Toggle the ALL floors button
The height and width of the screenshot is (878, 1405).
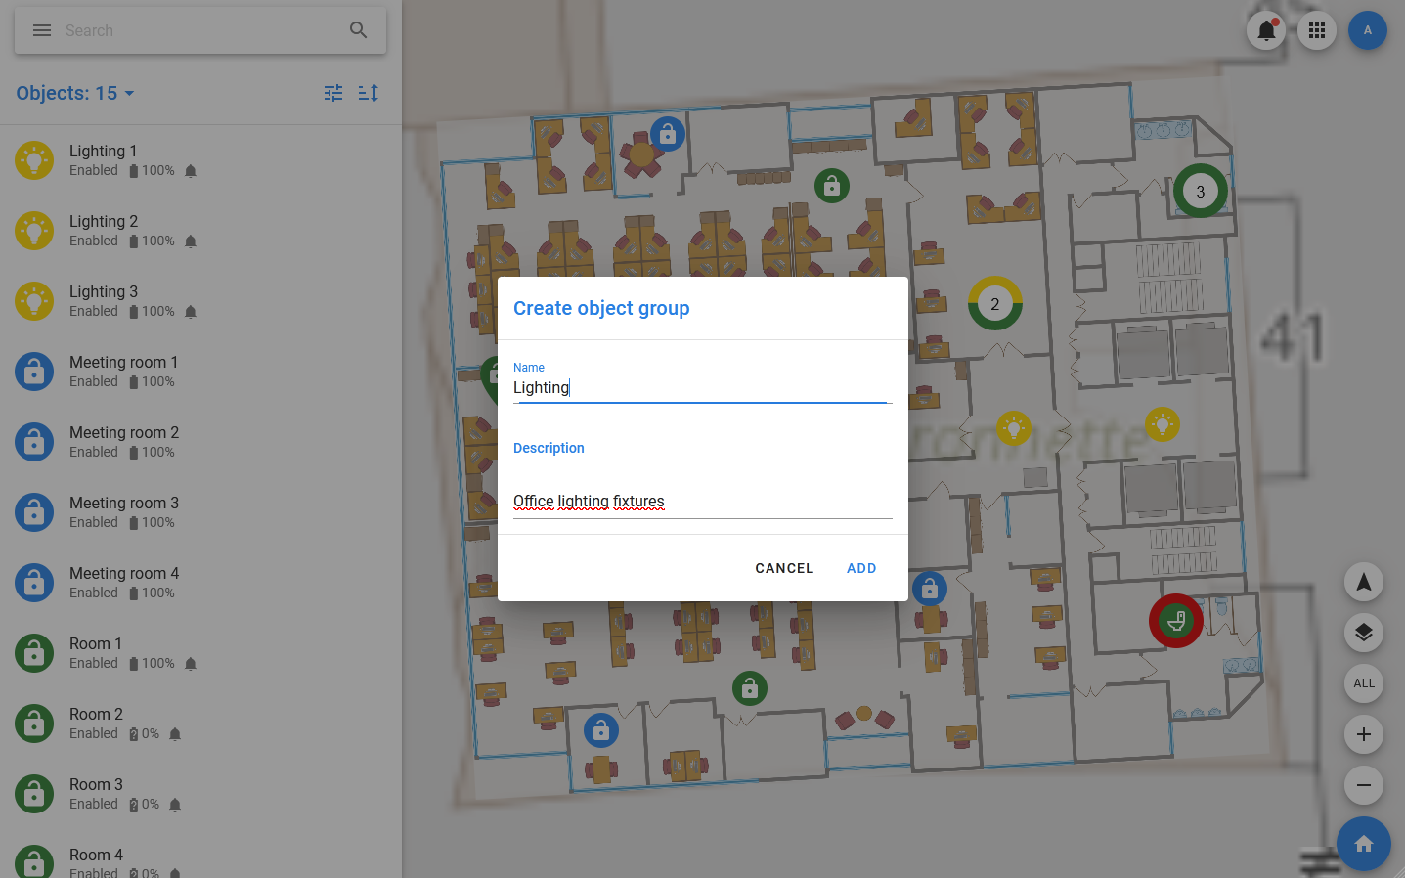[x=1364, y=683]
